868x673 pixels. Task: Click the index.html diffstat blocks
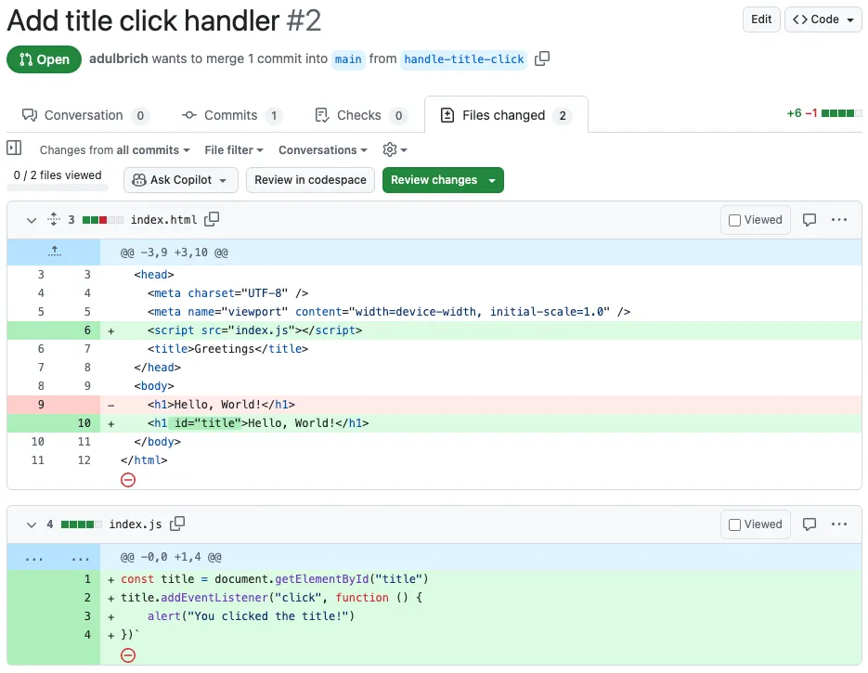(102, 220)
